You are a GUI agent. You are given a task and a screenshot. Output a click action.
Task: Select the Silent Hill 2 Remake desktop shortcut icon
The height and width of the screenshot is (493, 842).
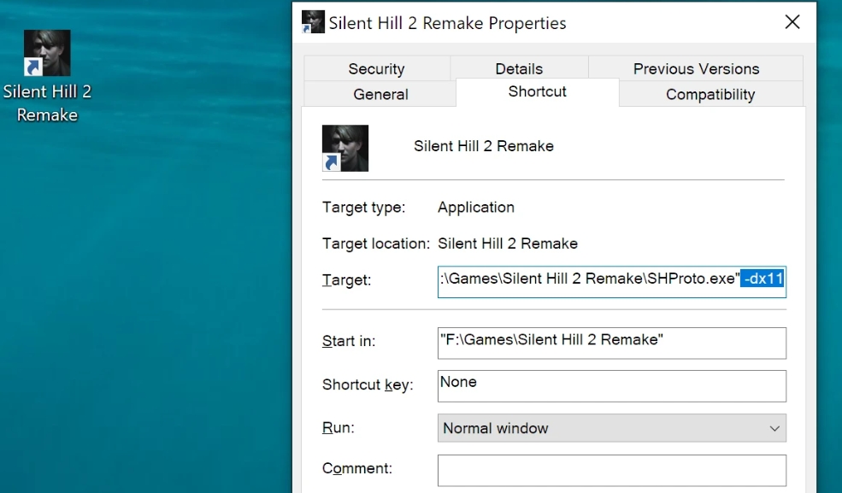47,53
